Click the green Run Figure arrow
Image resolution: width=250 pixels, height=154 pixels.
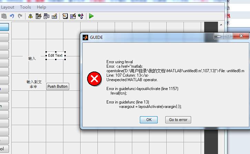[91, 16]
